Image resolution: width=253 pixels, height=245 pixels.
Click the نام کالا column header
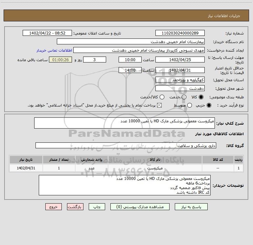[155, 160]
